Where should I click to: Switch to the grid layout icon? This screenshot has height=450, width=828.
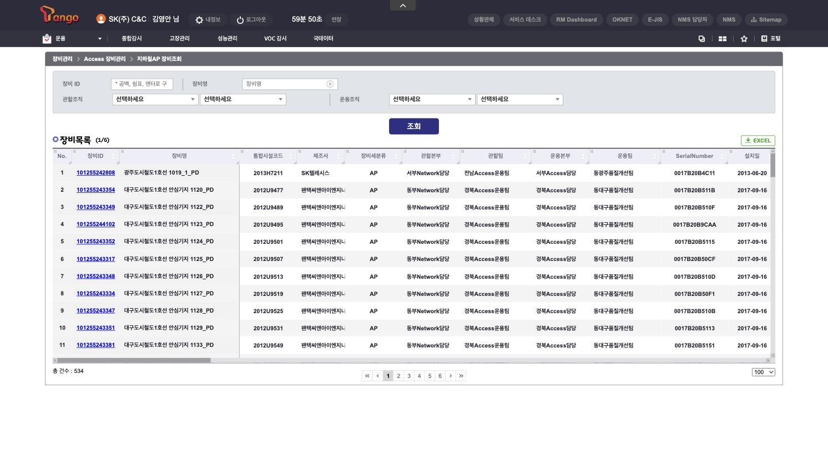(x=723, y=39)
